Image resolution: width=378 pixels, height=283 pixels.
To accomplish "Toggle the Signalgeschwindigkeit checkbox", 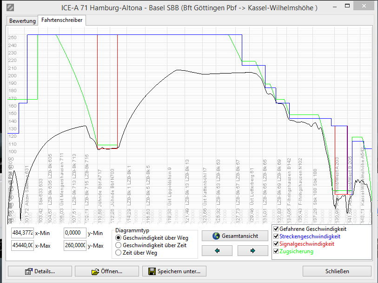I will (x=276, y=244).
